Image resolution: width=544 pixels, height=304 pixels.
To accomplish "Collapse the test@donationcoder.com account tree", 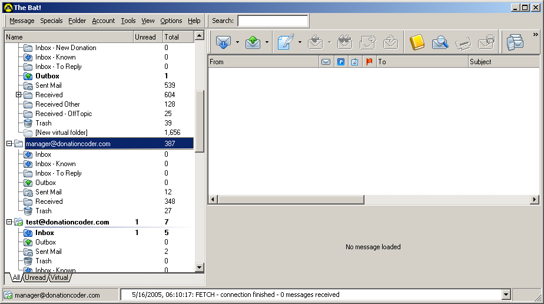I will click(9, 222).
